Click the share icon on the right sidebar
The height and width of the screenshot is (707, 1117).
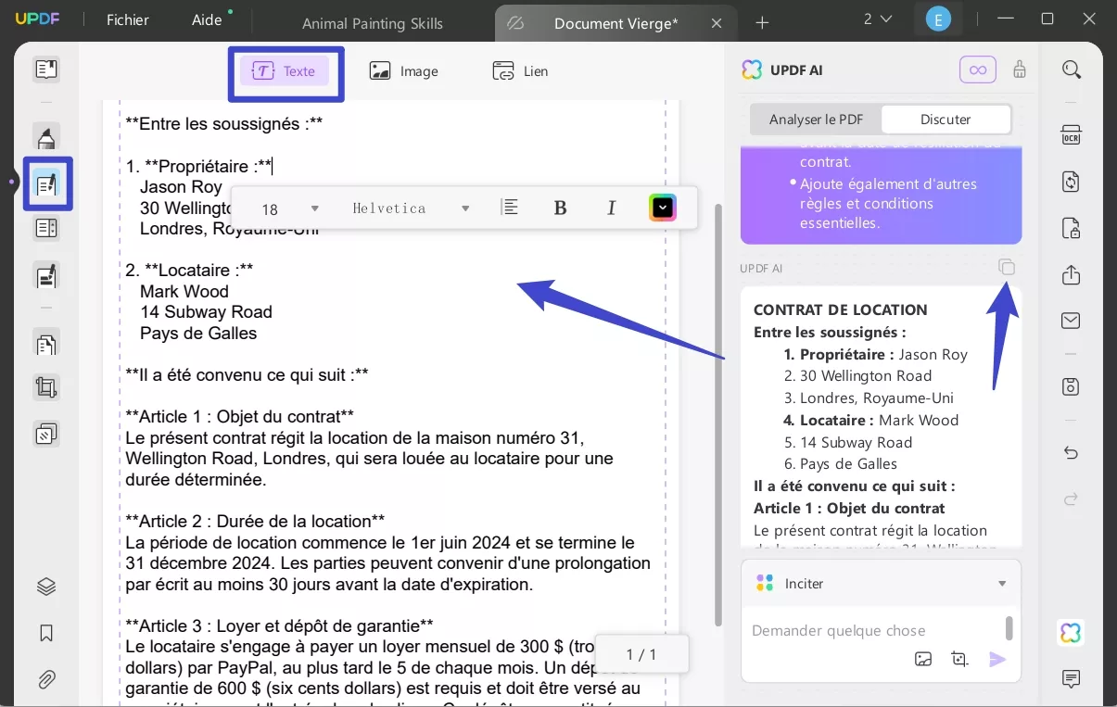click(x=1071, y=274)
